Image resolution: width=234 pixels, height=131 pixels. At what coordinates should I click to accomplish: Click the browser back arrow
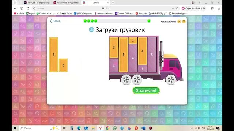coord(15,8)
